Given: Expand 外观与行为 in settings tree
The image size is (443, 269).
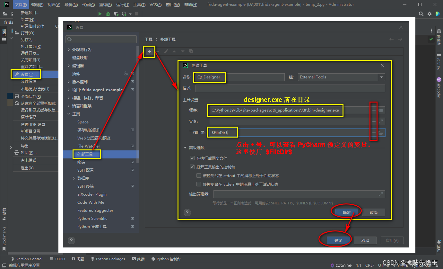Looking at the screenshot, I should coord(69,49).
